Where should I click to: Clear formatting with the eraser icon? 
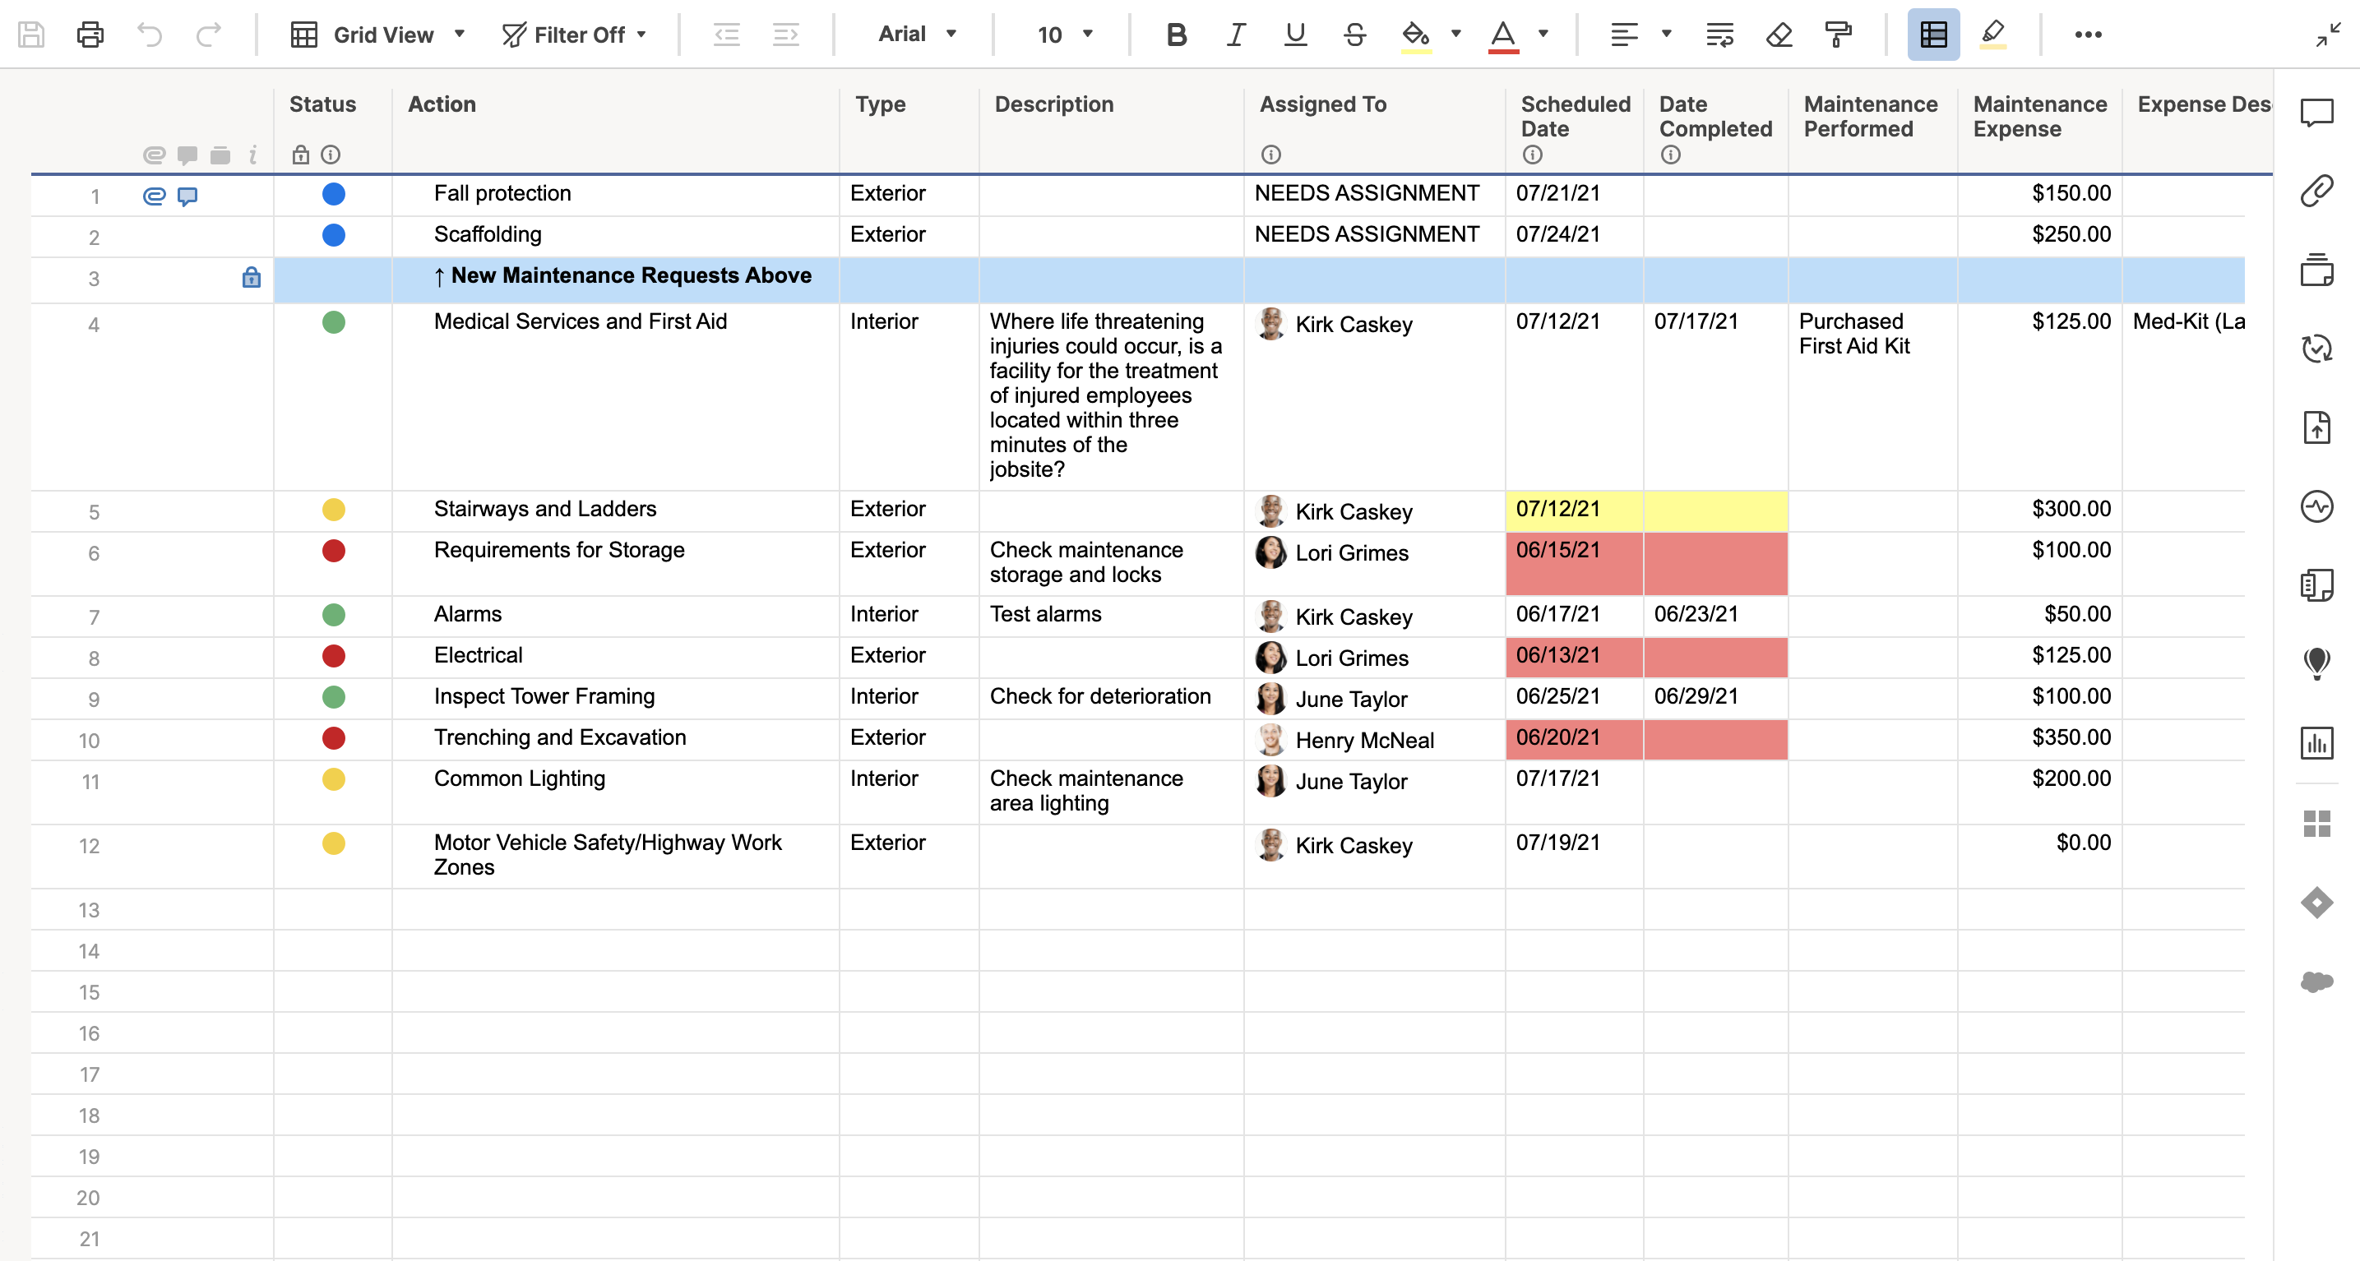pyautogui.click(x=1779, y=35)
